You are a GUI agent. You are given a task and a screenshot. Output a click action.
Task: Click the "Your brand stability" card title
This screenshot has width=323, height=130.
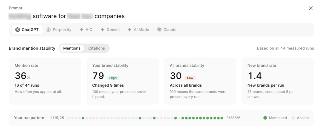[x=110, y=65]
